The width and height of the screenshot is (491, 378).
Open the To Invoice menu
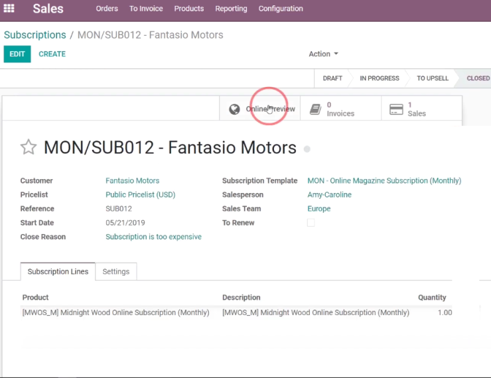(x=146, y=9)
